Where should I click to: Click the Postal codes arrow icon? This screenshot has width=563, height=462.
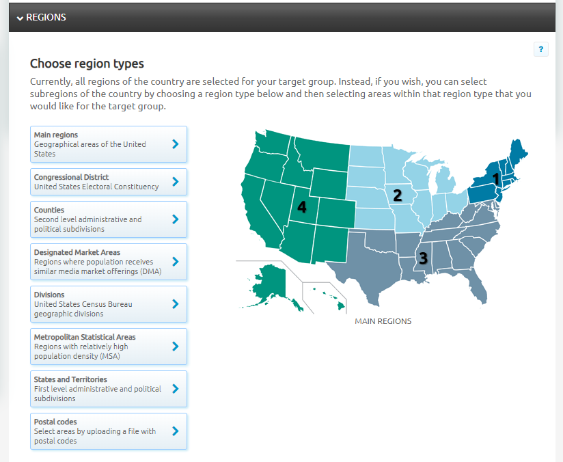(x=176, y=431)
